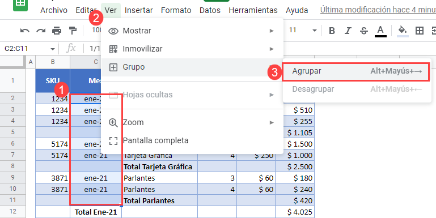This screenshot has height=218, width=436.
Task: Click the SKU header cell
Action: (53, 80)
